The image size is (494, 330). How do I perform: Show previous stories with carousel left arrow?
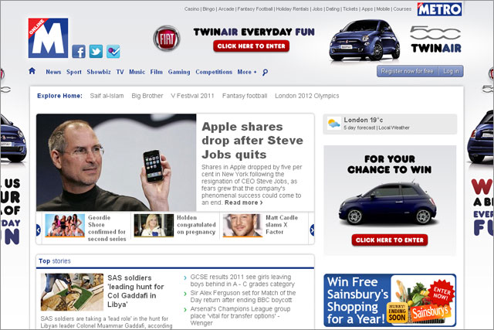click(x=39, y=230)
